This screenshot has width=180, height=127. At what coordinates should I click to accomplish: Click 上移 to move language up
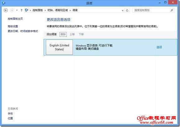pyautogui.click(x=72, y=34)
